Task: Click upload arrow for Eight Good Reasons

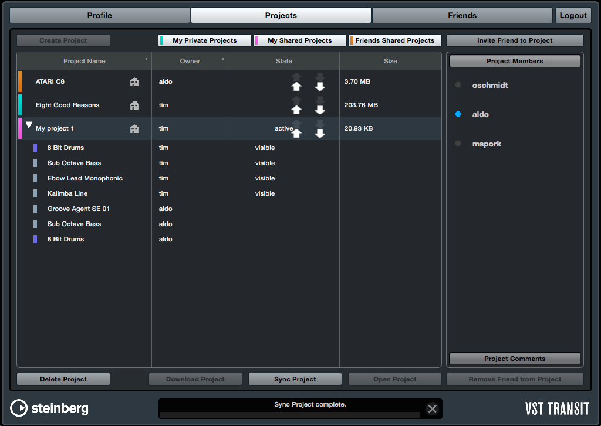Action: [296, 110]
